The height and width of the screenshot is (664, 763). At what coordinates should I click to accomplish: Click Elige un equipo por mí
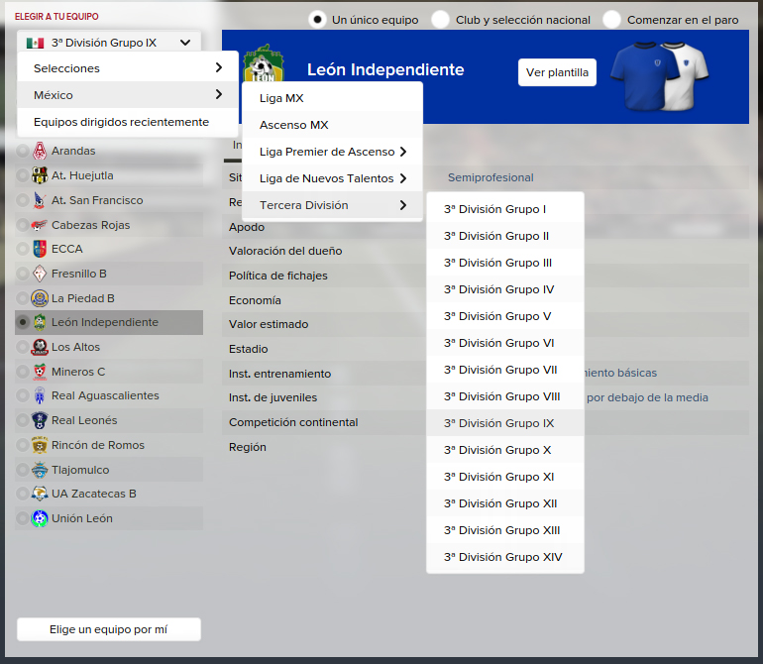(109, 629)
